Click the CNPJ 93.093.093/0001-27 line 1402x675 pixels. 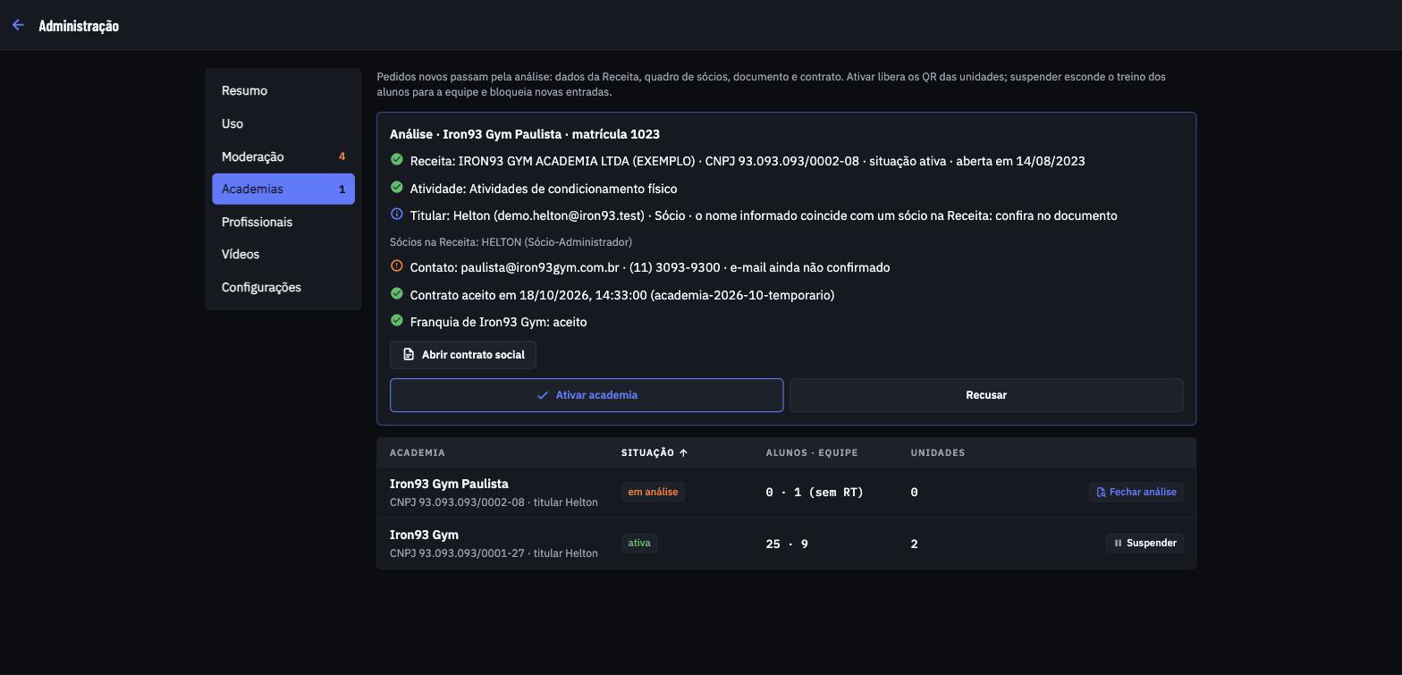(494, 553)
